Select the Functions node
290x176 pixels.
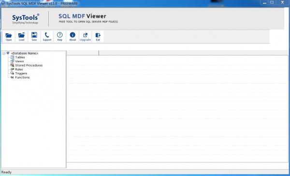22,78
